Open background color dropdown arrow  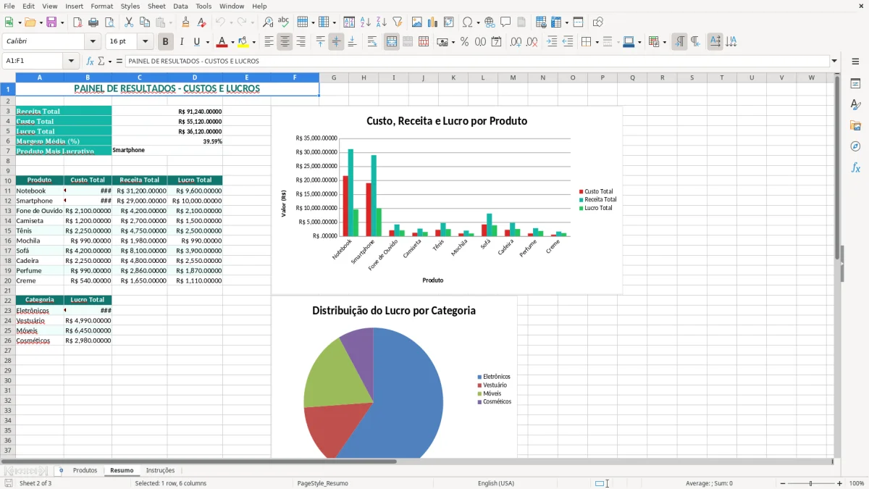pyautogui.click(x=253, y=43)
